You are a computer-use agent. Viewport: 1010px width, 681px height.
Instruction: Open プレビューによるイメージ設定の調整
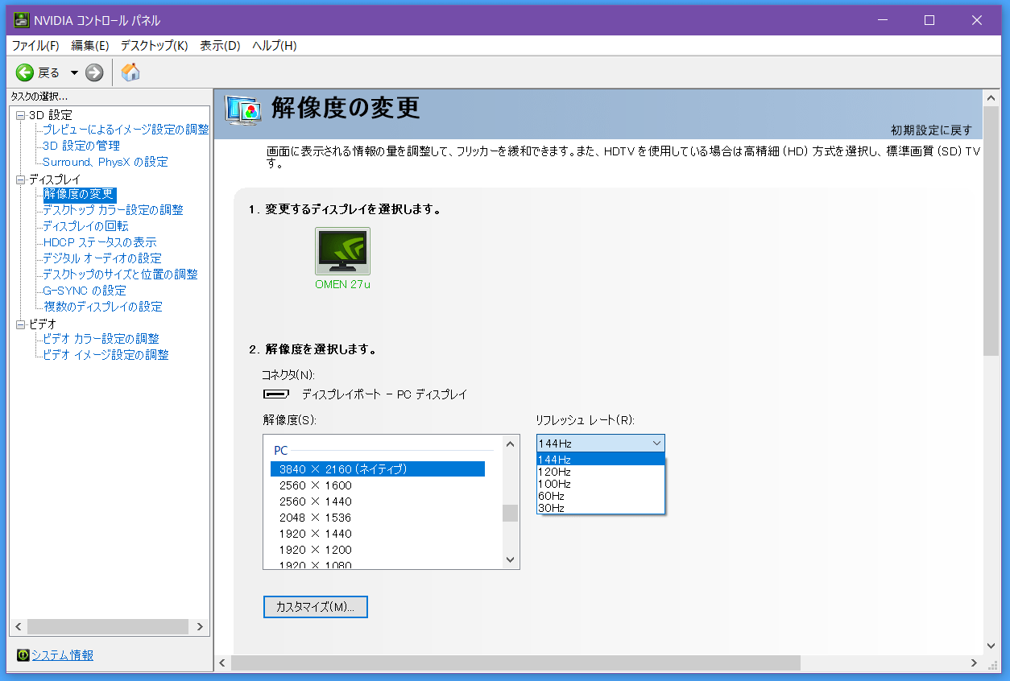pos(126,130)
